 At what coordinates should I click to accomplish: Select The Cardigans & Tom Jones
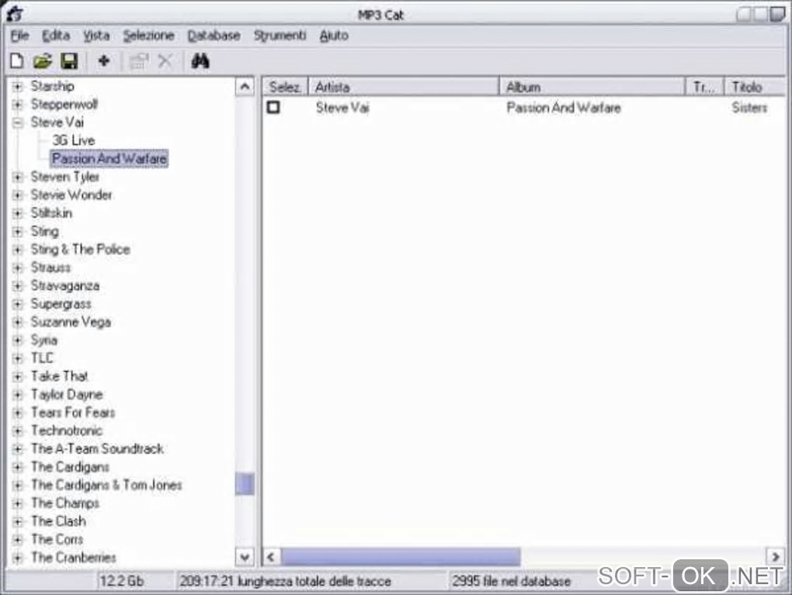click(x=106, y=485)
